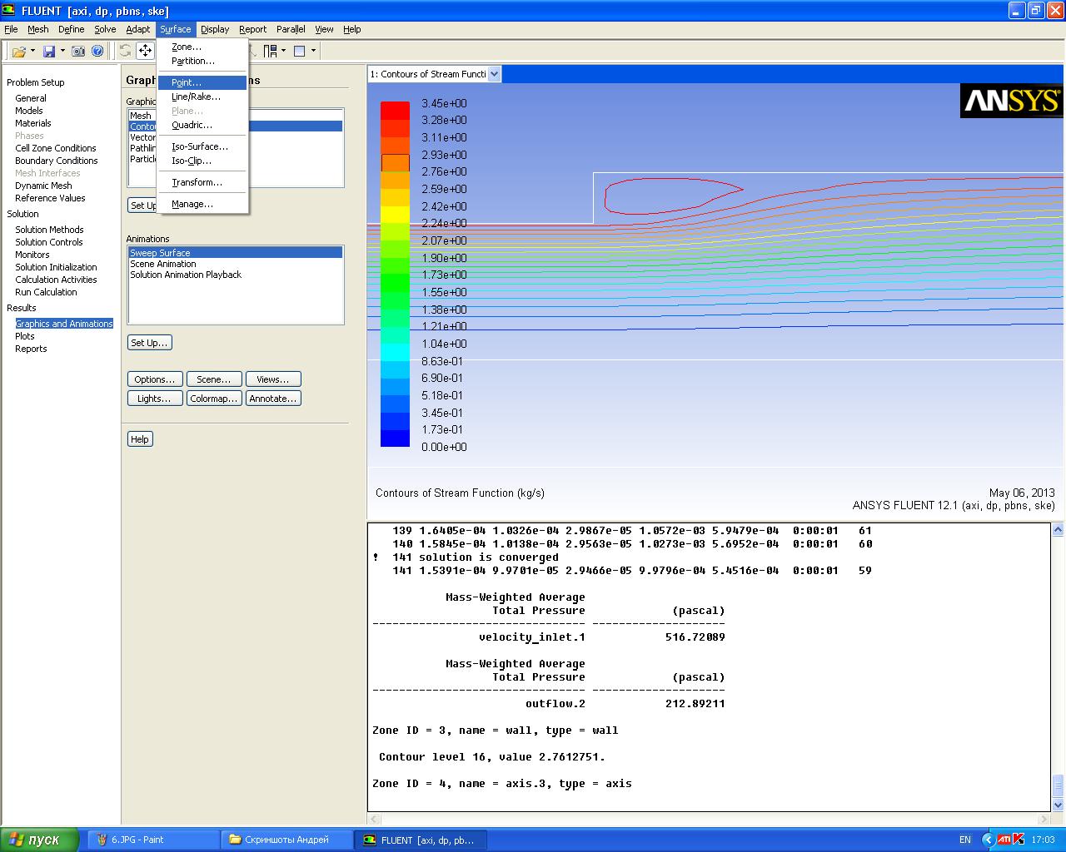The image size is (1066, 852).
Task: Click the Scene... button
Action: (x=214, y=379)
